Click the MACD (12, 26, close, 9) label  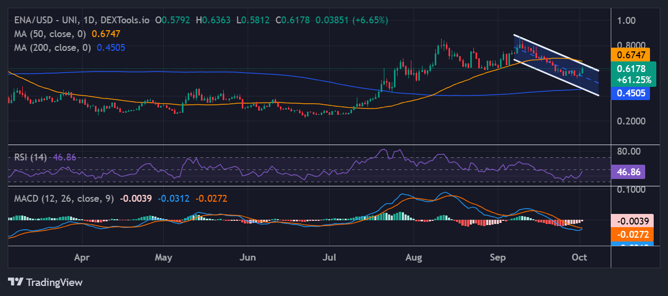(x=61, y=199)
